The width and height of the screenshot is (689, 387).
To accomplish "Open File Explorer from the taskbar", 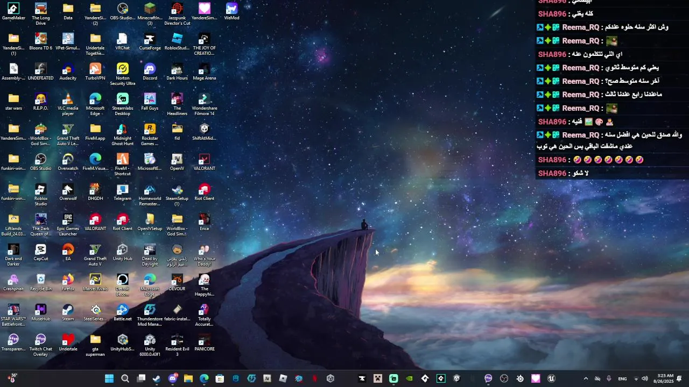I will tap(188, 378).
